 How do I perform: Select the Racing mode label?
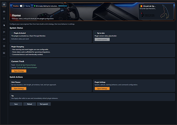click(28, 6)
